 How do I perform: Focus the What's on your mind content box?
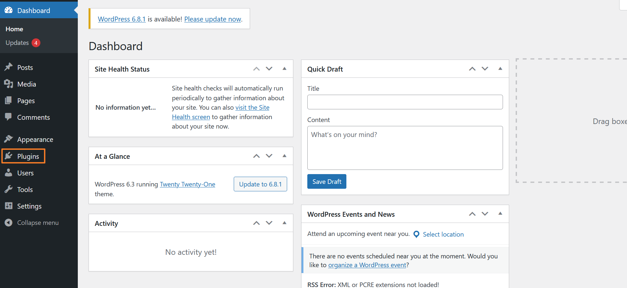point(405,148)
